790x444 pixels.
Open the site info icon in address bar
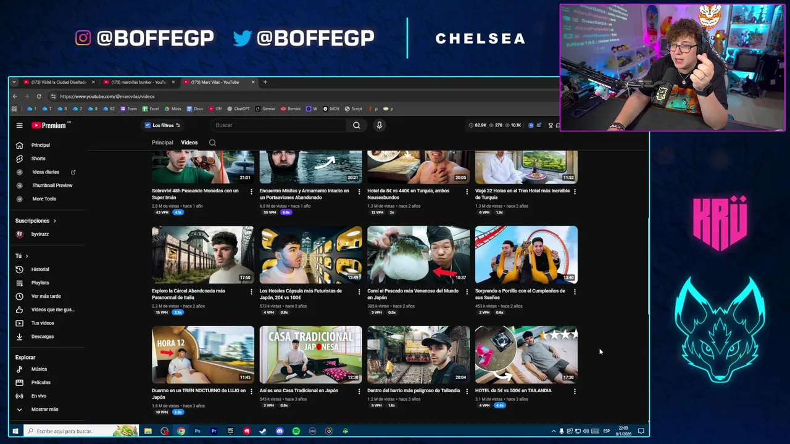click(x=53, y=96)
